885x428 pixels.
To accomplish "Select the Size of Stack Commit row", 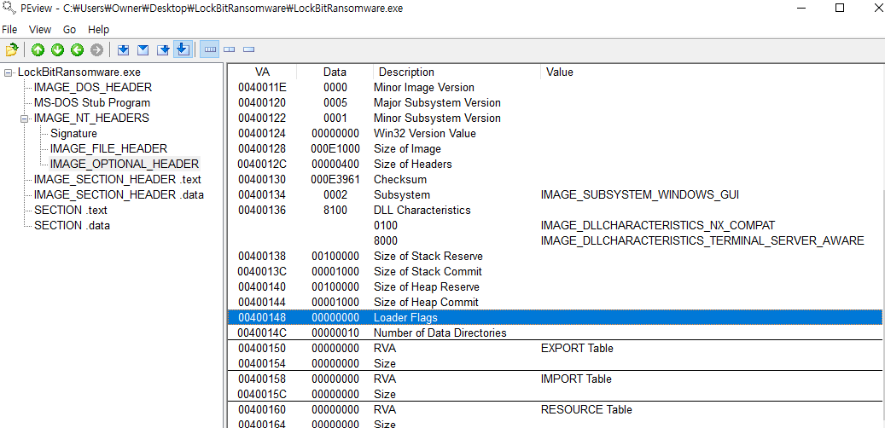I will pos(556,271).
